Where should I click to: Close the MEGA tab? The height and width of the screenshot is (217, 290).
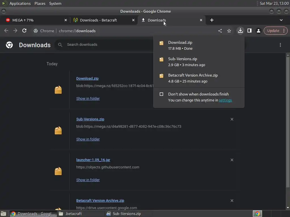(x=65, y=20)
